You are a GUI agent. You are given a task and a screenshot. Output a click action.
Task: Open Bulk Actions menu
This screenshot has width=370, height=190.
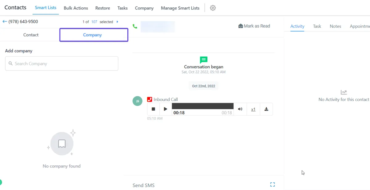pyautogui.click(x=76, y=8)
